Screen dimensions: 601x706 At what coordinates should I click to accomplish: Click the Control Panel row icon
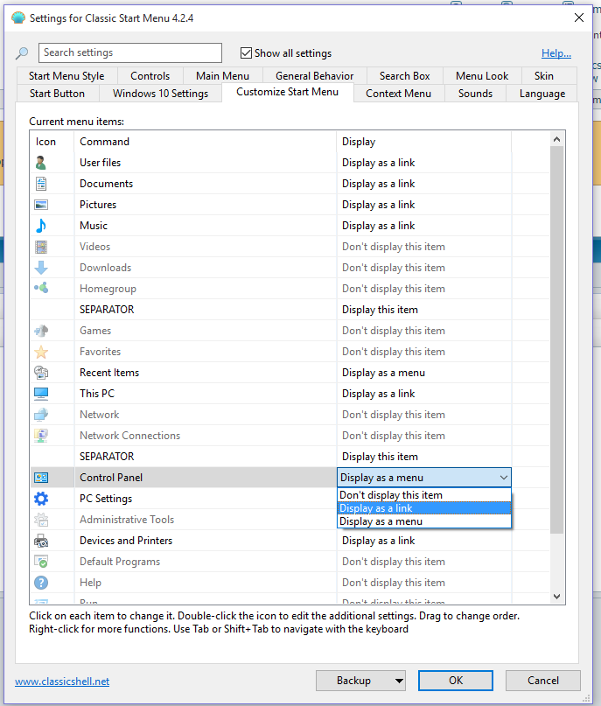pyautogui.click(x=41, y=478)
